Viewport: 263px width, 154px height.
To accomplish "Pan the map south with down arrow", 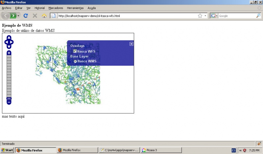I will [9, 46].
